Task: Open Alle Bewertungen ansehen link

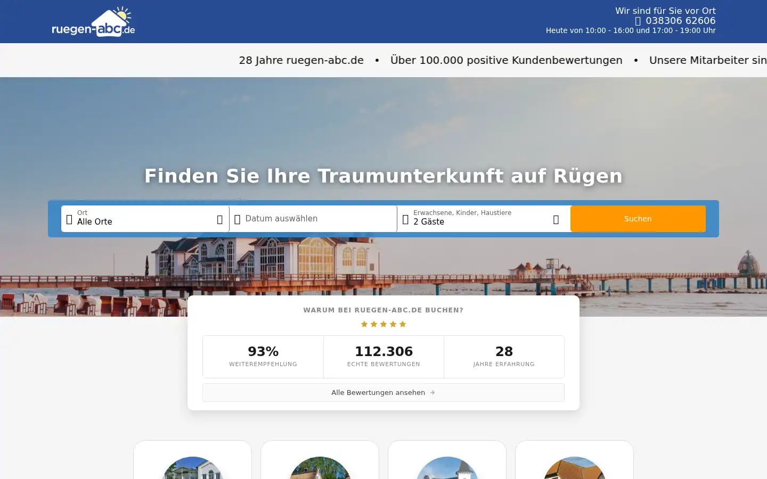Action: [383, 392]
